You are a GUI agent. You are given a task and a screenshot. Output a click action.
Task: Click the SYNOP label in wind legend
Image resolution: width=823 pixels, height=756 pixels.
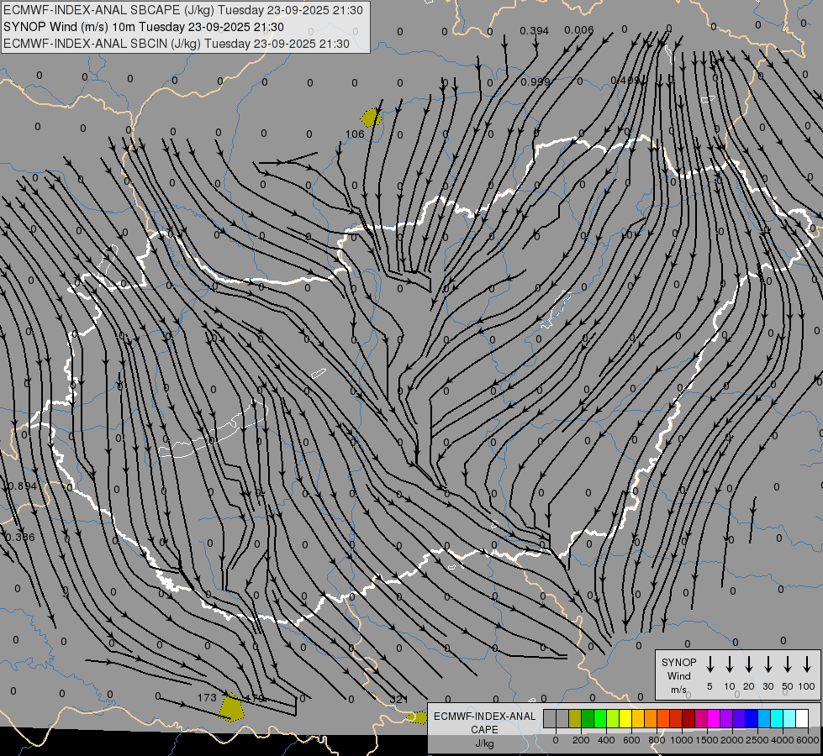point(678,662)
